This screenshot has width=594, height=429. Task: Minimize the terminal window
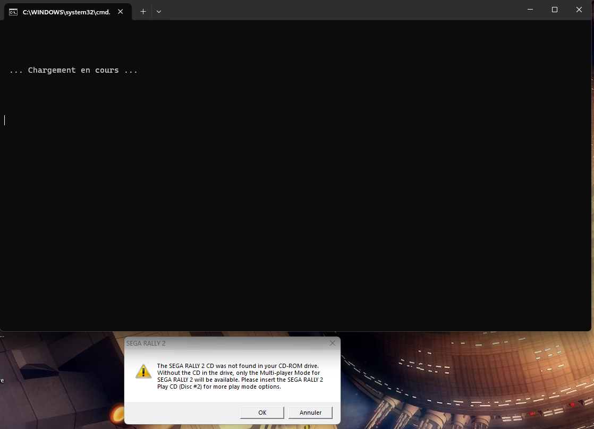click(530, 10)
